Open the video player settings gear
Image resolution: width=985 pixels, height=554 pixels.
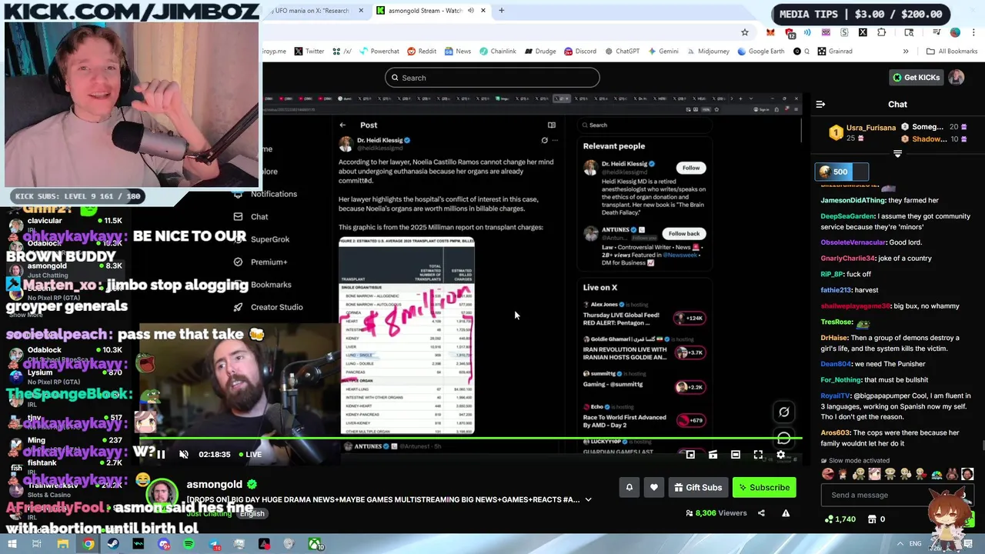[x=780, y=455]
